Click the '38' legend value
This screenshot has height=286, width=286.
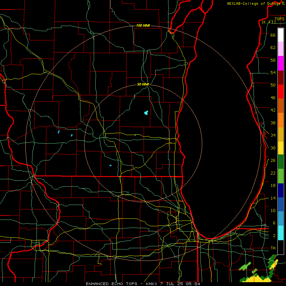tap(273, 123)
